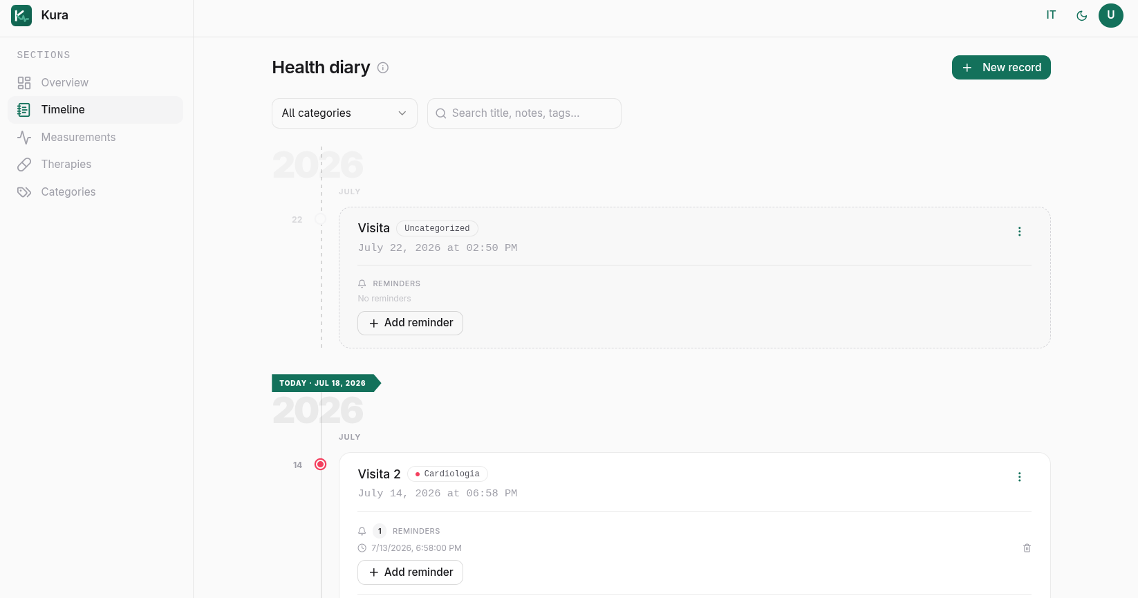Screen dimensions: 1138x598
Task: Delete the 7/13/2026 reminder trash icon
Action: (x=1027, y=548)
